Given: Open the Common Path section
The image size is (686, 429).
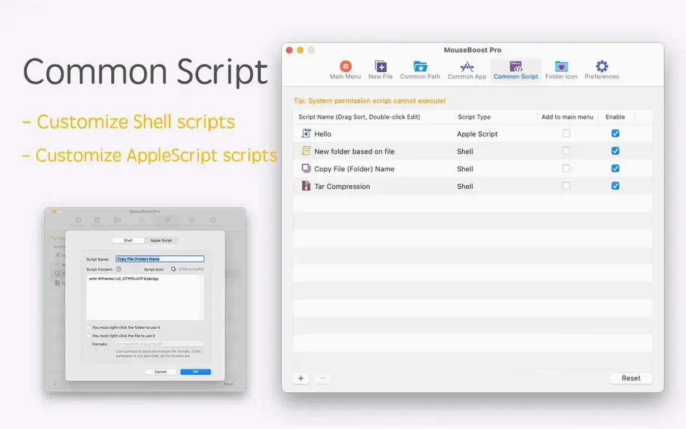Looking at the screenshot, I should click(x=420, y=70).
